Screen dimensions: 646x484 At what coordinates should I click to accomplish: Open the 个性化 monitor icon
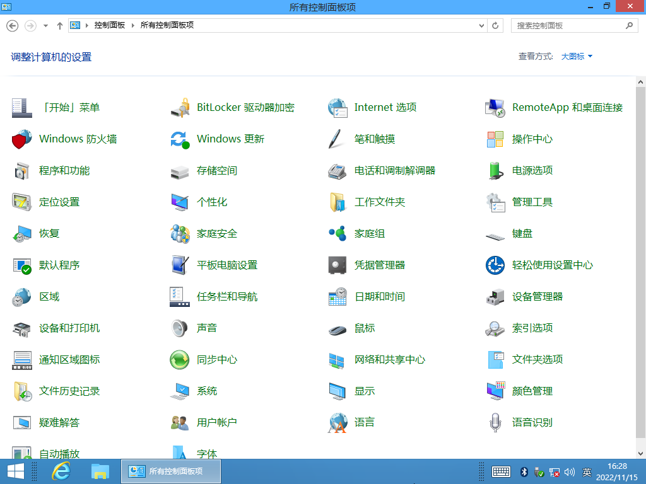tap(180, 202)
